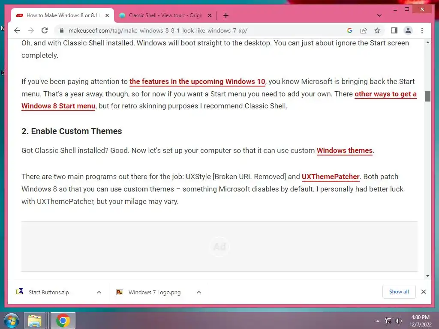Follow 'other ways to get a' link

(x=385, y=94)
